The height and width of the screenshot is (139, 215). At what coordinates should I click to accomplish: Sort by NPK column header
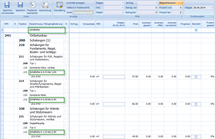(9, 24)
